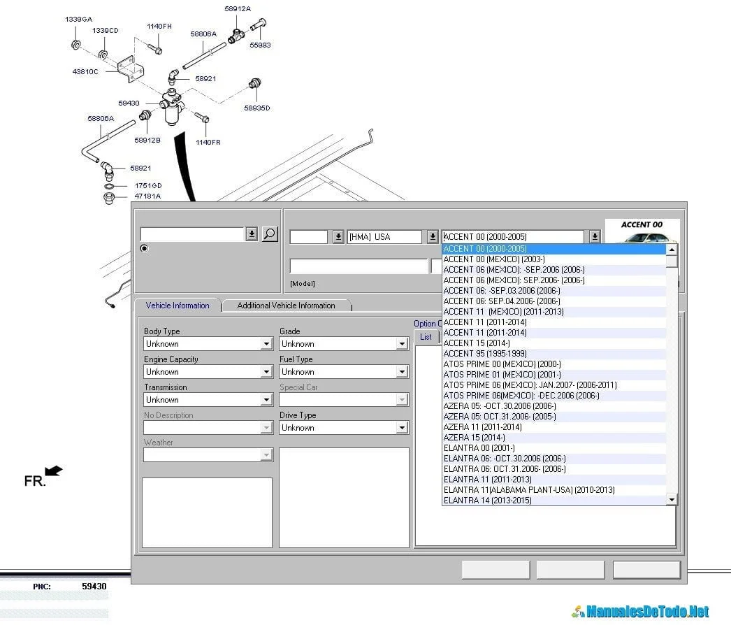
Task: Select the radio button below the search box
Action: pyautogui.click(x=145, y=248)
